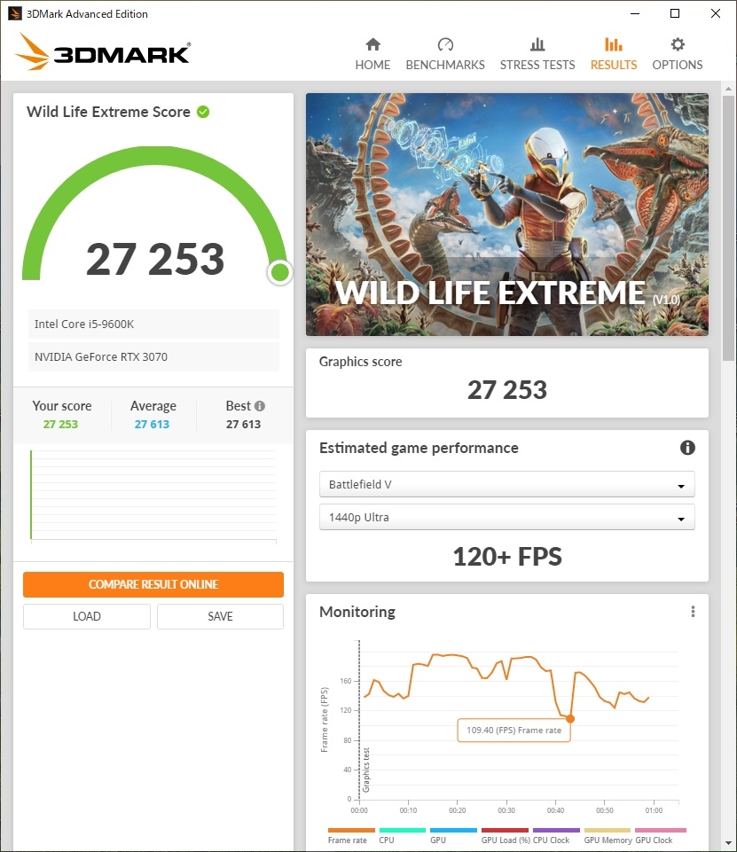Click Estimated game performance info icon
The image size is (737, 852).
click(x=687, y=447)
